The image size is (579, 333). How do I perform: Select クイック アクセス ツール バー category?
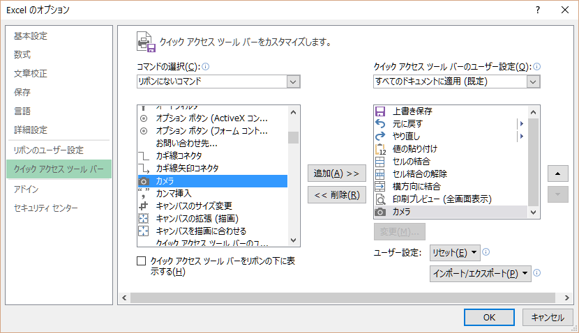point(59,169)
